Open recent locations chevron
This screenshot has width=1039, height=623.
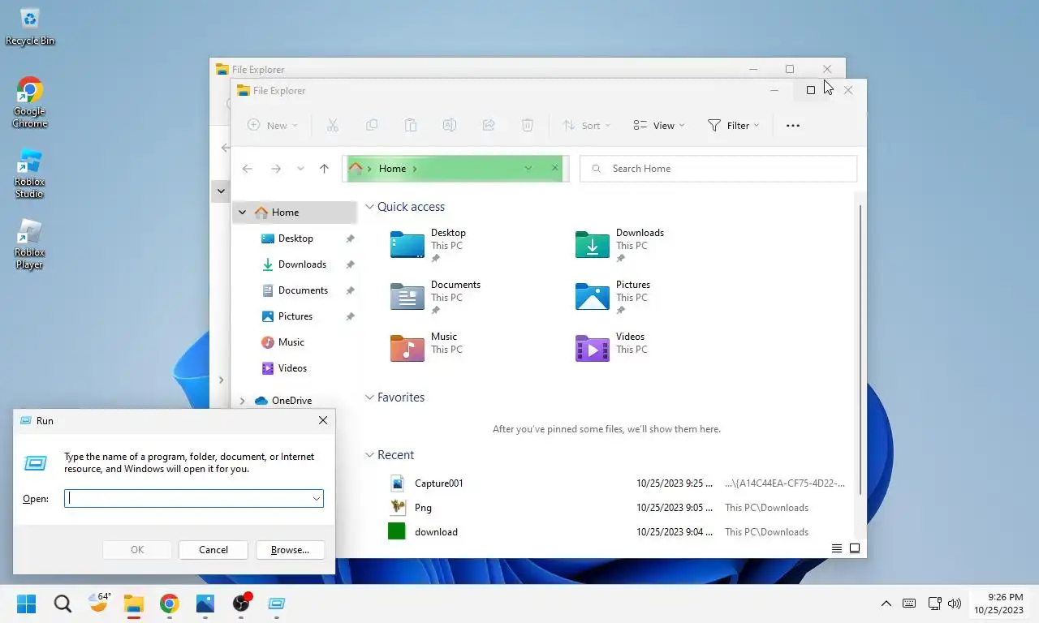pos(300,169)
